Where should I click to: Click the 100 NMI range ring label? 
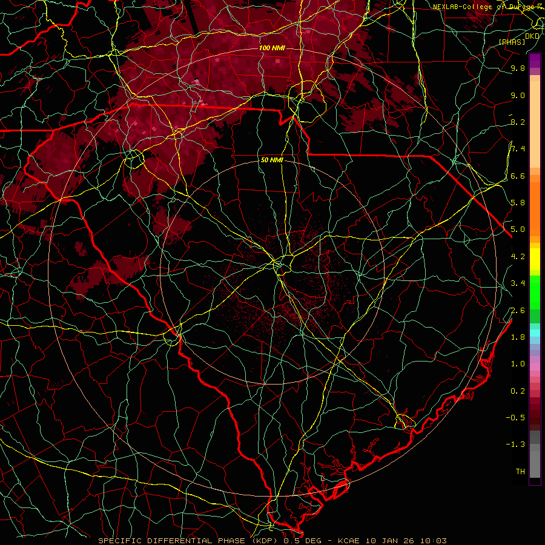point(272,48)
